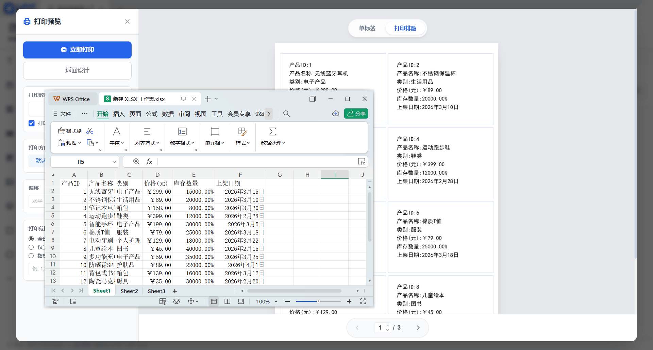Screen dimensions: 653x350
Task: Click the AutoSum data processing (数据处理) icon
Action: [273, 132]
